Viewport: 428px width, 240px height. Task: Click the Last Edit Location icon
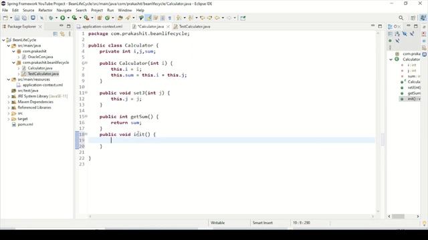pos(203,18)
